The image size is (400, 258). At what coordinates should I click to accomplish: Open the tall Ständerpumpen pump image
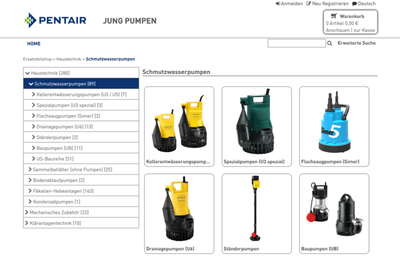255,208
